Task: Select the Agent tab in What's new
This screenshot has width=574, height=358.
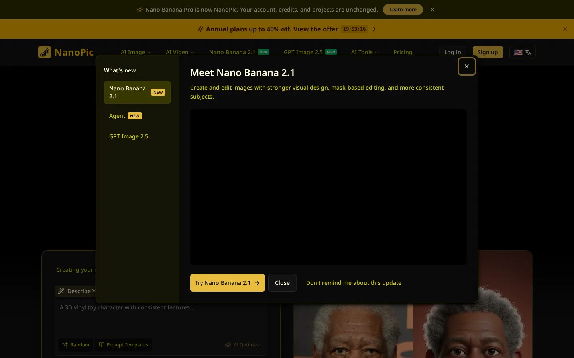Action: click(x=137, y=116)
